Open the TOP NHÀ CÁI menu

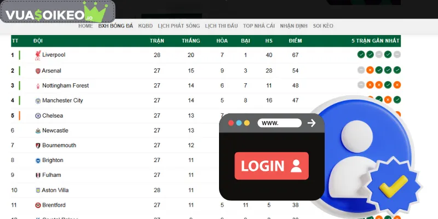259,26
